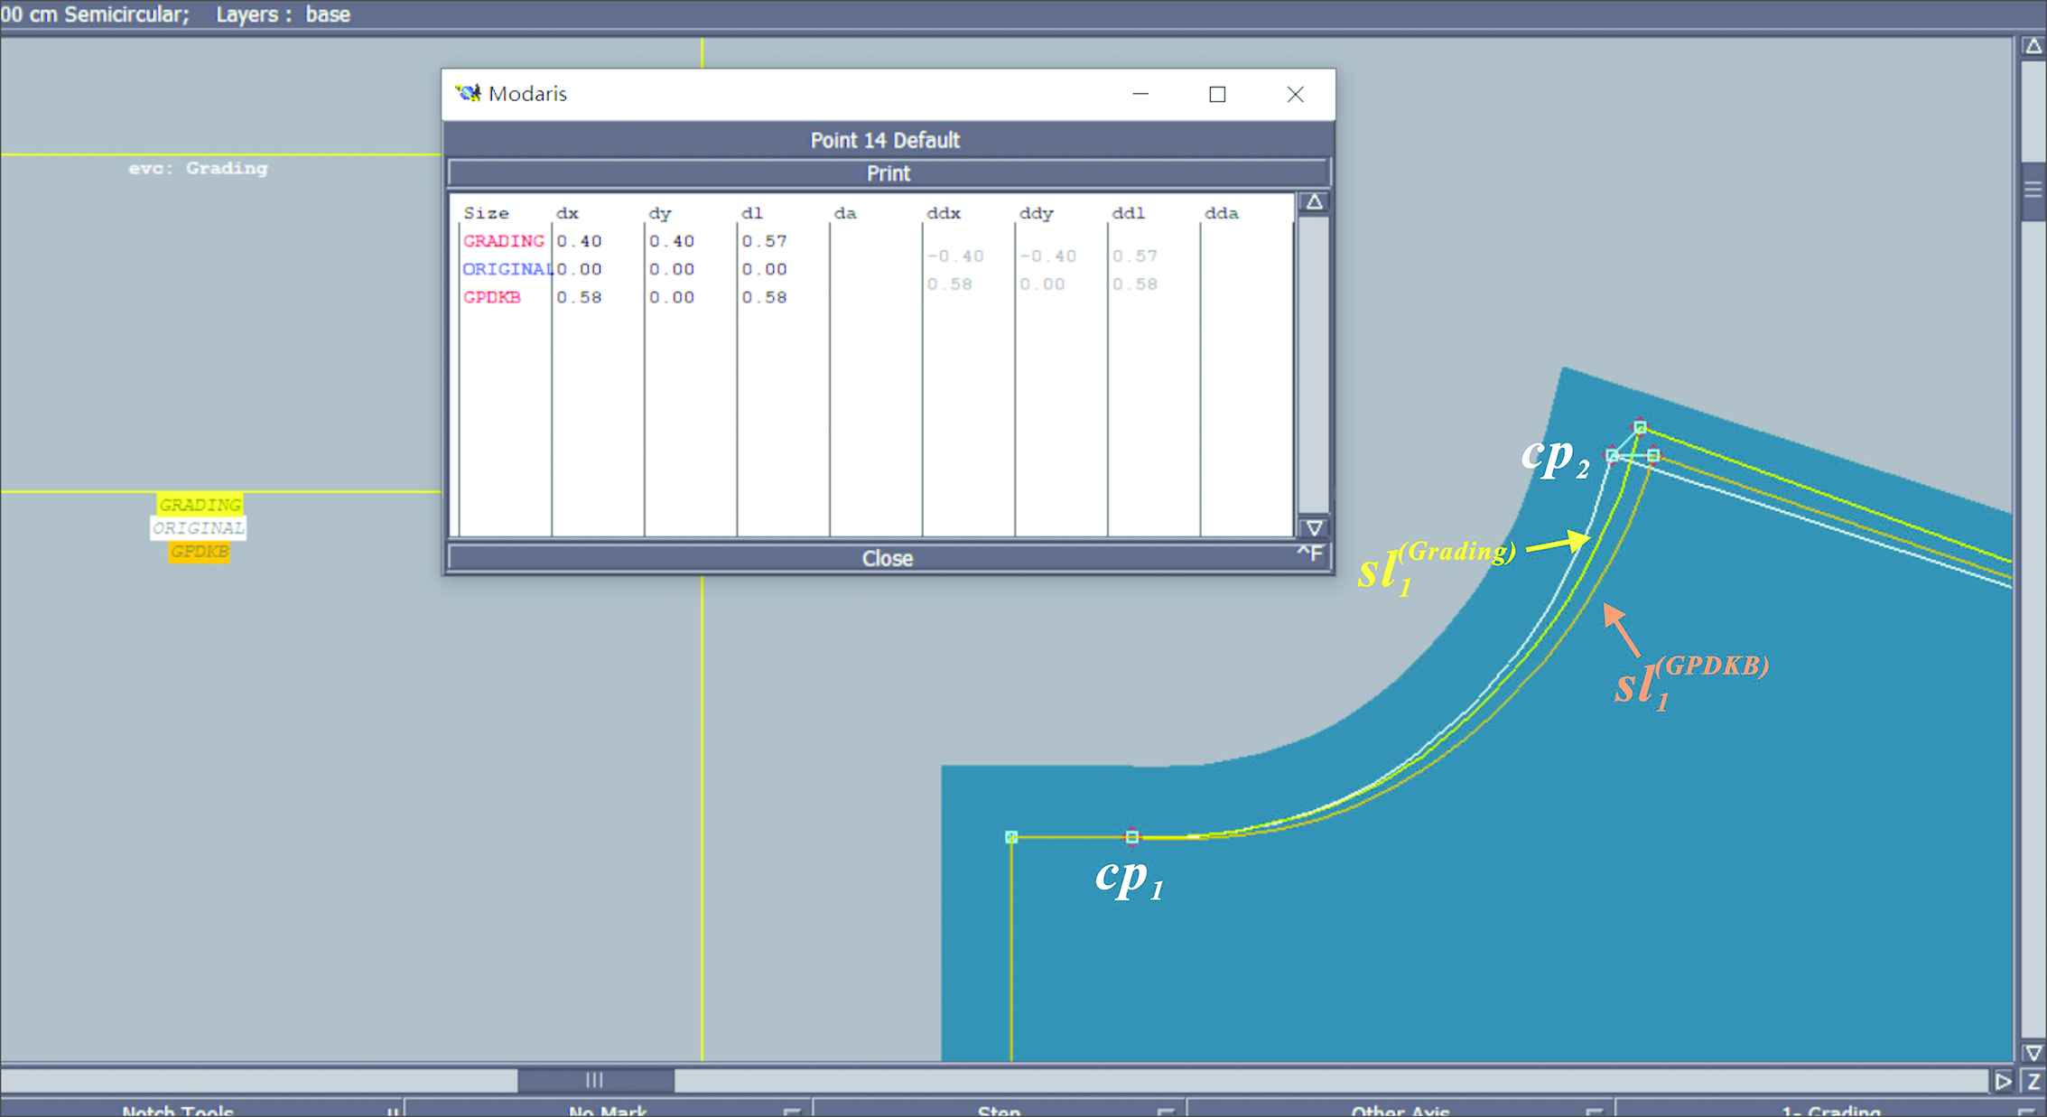Maximize the Modaris dialog window
2047x1117 pixels.
(x=1217, y=95)
